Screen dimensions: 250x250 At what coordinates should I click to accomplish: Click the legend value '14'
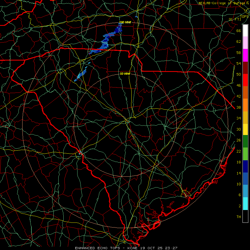[x=239, y=173]
